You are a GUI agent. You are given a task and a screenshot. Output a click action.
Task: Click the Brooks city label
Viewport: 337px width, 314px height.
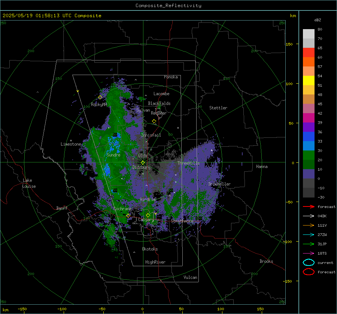(266, 261)
